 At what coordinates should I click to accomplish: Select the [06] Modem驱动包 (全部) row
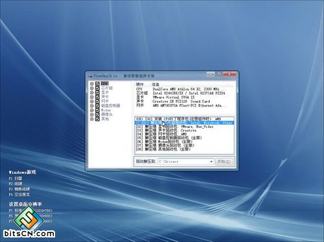click(184, 142)
